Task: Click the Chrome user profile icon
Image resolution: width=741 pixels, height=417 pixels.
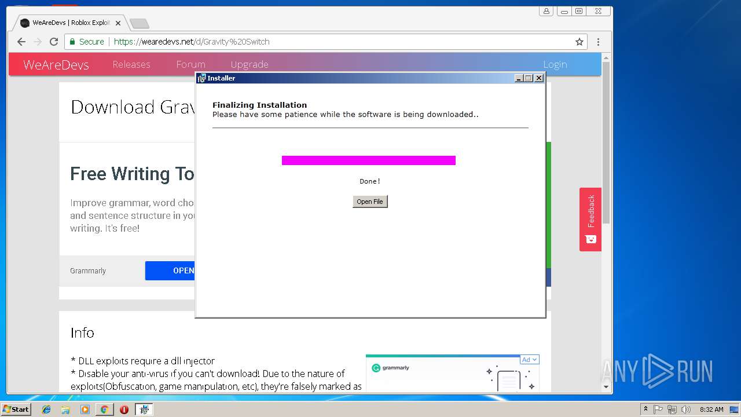Action: pos(546,11)
